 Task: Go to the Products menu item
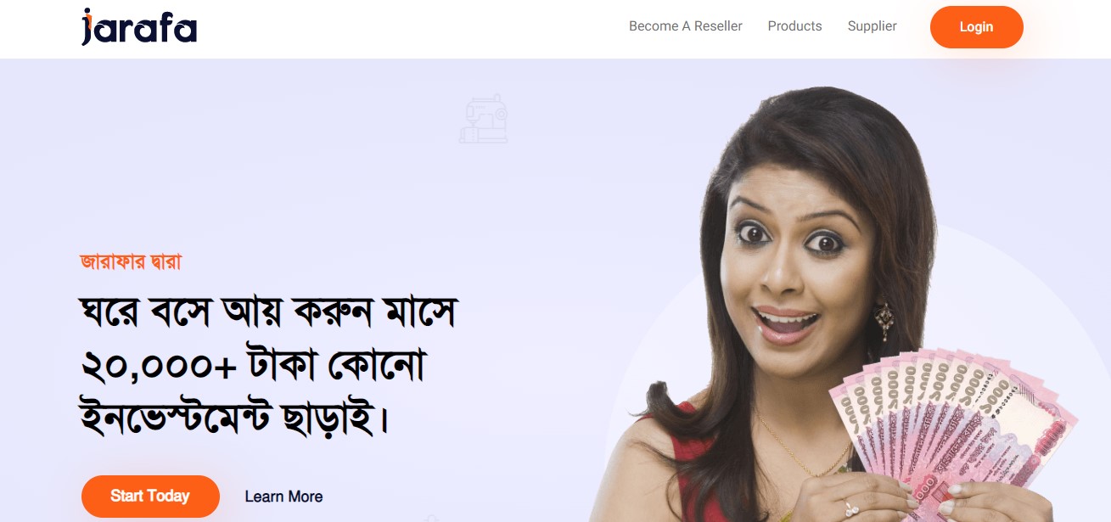pos(794,26)
